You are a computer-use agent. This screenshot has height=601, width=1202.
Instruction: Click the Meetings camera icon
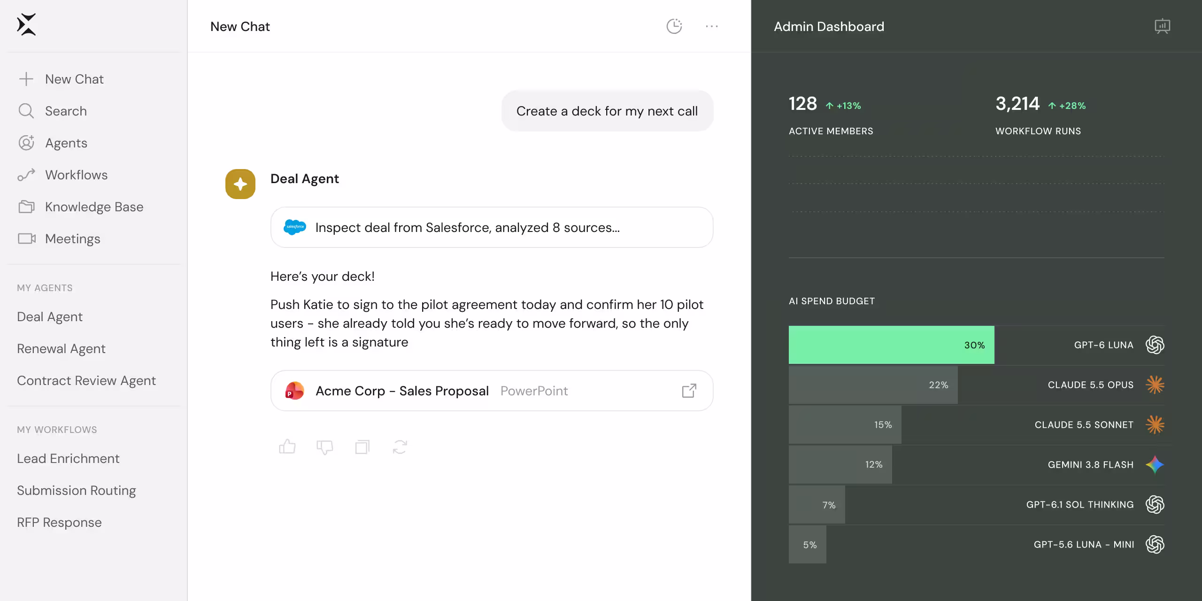[x=27, y=239]
